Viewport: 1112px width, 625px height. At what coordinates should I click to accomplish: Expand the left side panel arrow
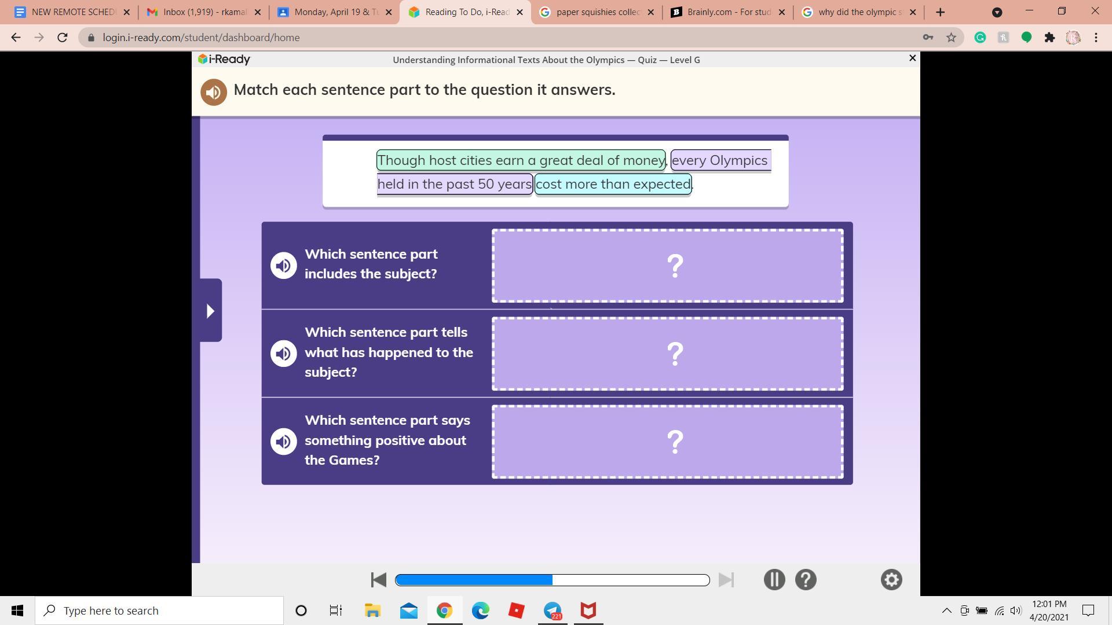click(x=211, y=311)
